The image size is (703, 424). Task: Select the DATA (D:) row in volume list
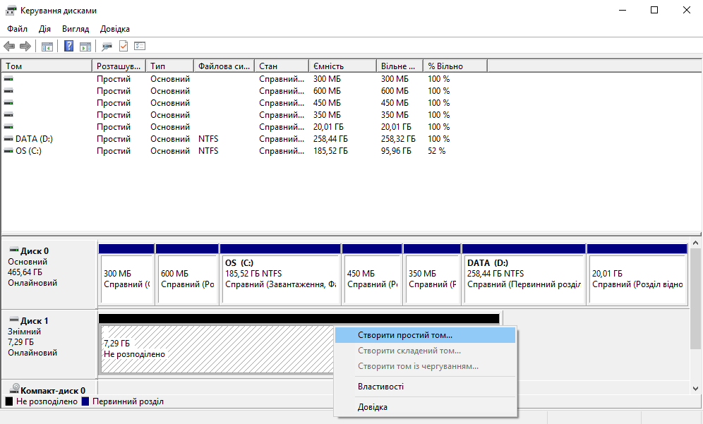click(x=34, y=139)
